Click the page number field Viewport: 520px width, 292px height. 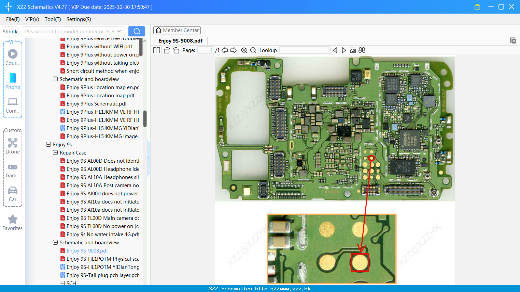206,50
